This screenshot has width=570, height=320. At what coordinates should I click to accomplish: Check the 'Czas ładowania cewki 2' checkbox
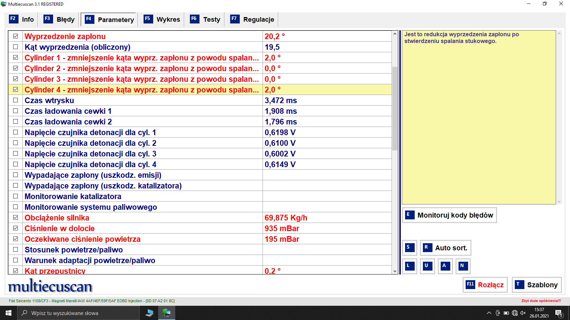coord(15,122)
